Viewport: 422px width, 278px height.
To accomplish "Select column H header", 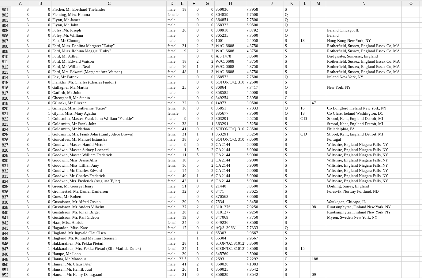I will click(230, 3).
